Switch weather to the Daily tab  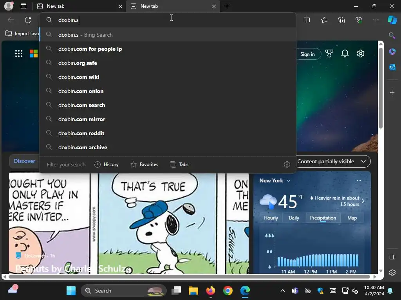coord(294,218)
